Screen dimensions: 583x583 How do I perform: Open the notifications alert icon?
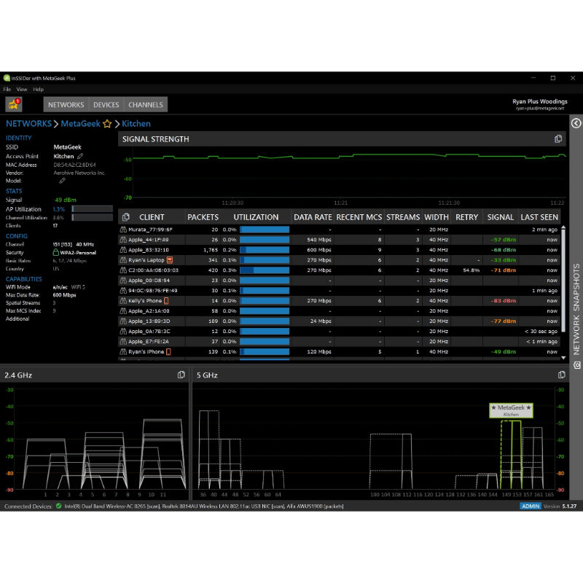[x=14, y=104]
